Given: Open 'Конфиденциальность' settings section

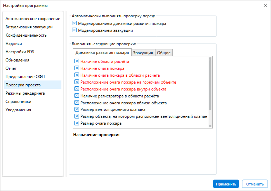Looking at the screenshot, I should point(33,35).
